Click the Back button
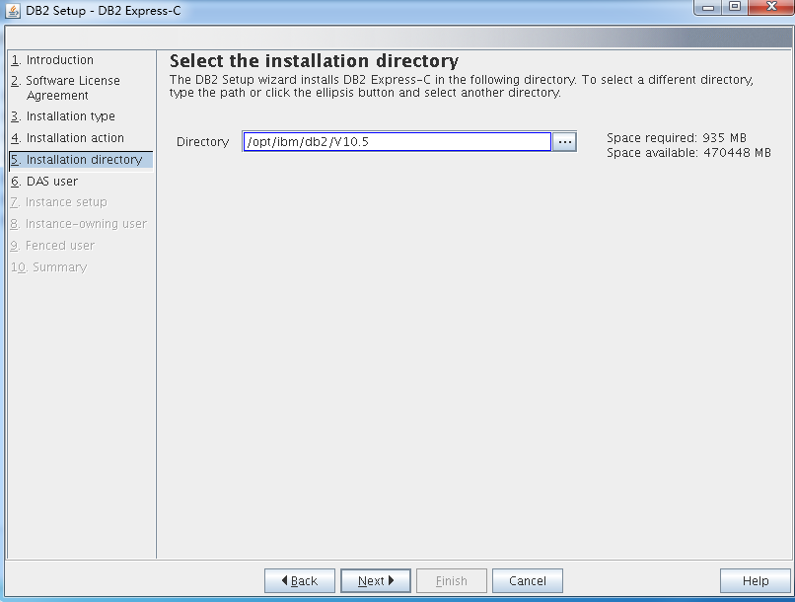 pos(300,580)
